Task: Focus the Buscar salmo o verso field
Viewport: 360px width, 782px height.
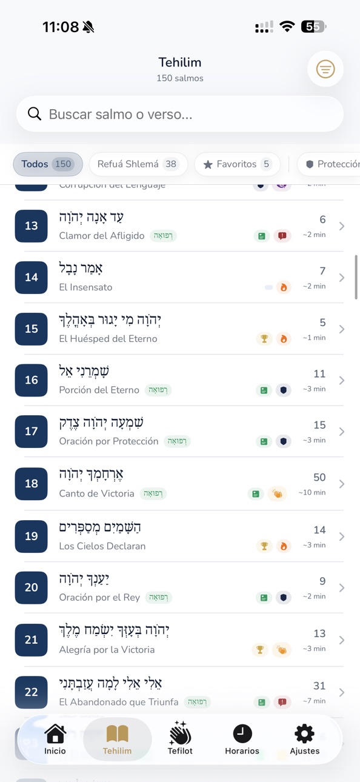Action: (x=180, y=114)
